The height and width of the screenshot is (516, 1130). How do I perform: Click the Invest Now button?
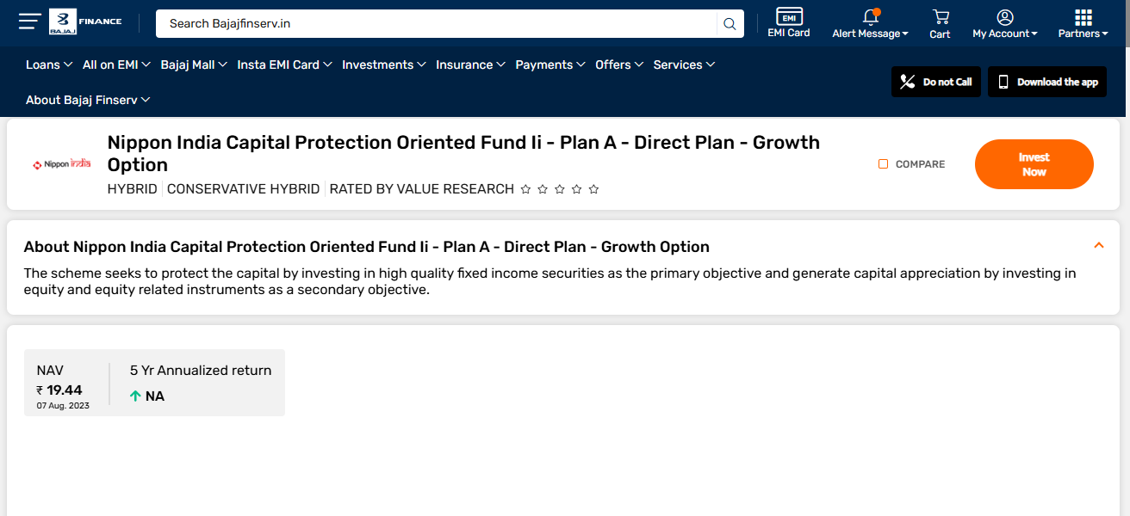pos(1034,164)
